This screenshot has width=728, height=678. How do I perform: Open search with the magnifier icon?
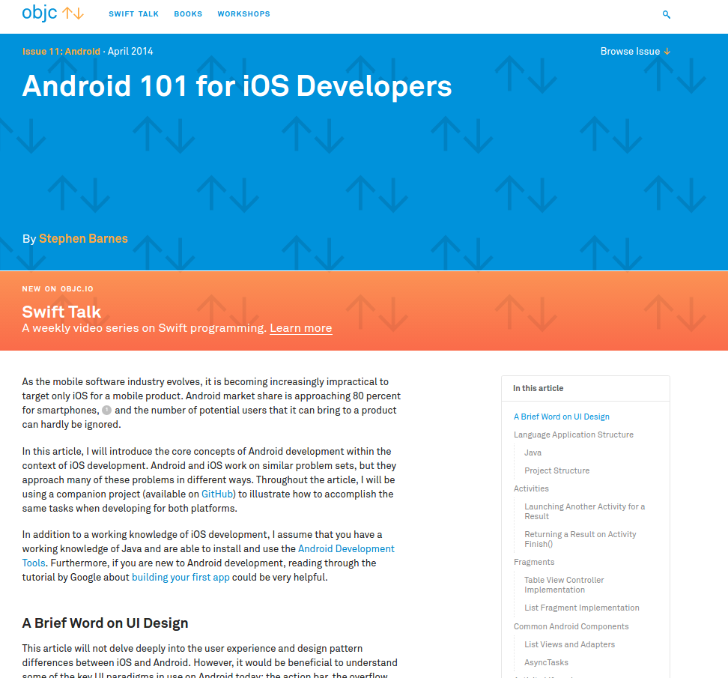tap(667, 14)
